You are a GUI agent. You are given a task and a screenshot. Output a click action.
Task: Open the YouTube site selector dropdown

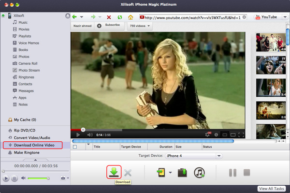tap(285, 17)
